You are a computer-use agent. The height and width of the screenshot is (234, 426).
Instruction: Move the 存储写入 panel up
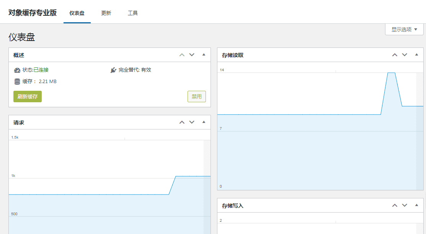tap(395, 205)
